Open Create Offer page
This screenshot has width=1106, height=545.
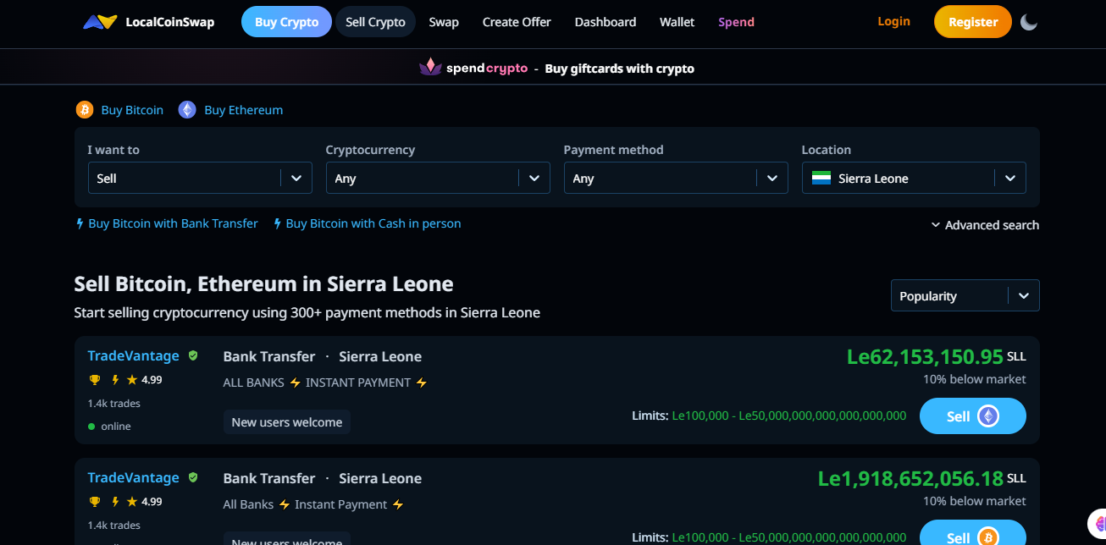tap(517, 22)
